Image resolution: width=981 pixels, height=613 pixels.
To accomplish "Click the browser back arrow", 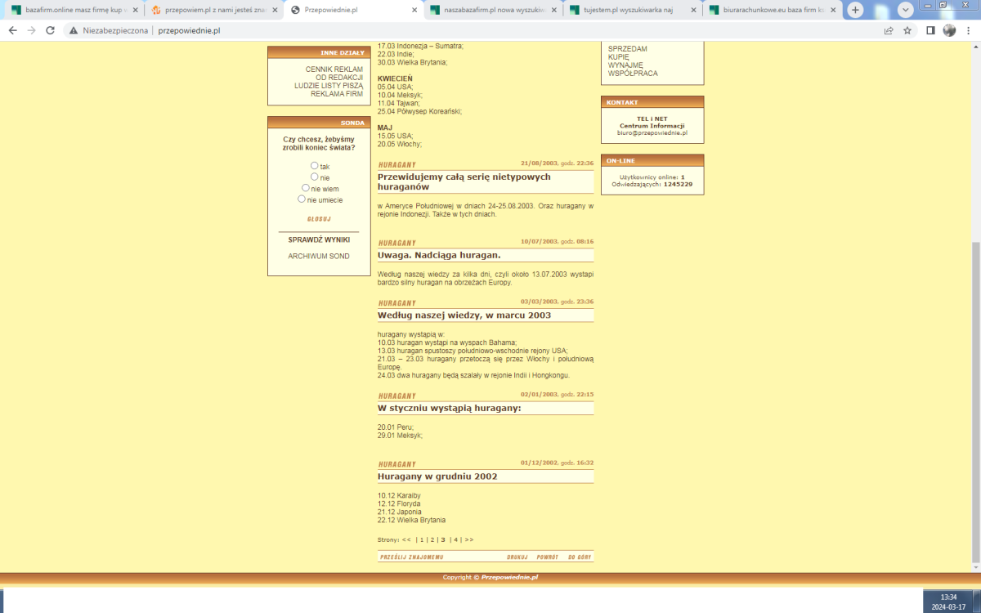I will (x=12, y=30).
